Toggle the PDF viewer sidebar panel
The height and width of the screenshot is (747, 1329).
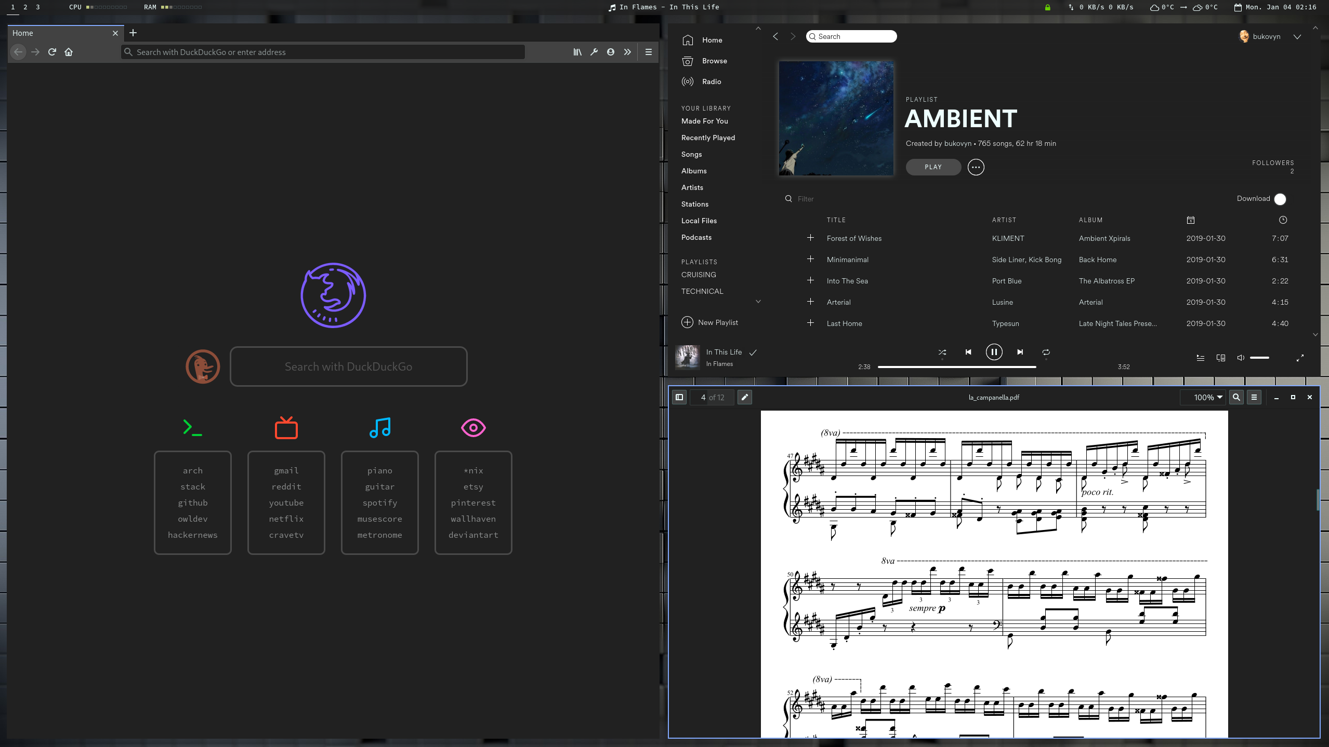pos(679,397)
